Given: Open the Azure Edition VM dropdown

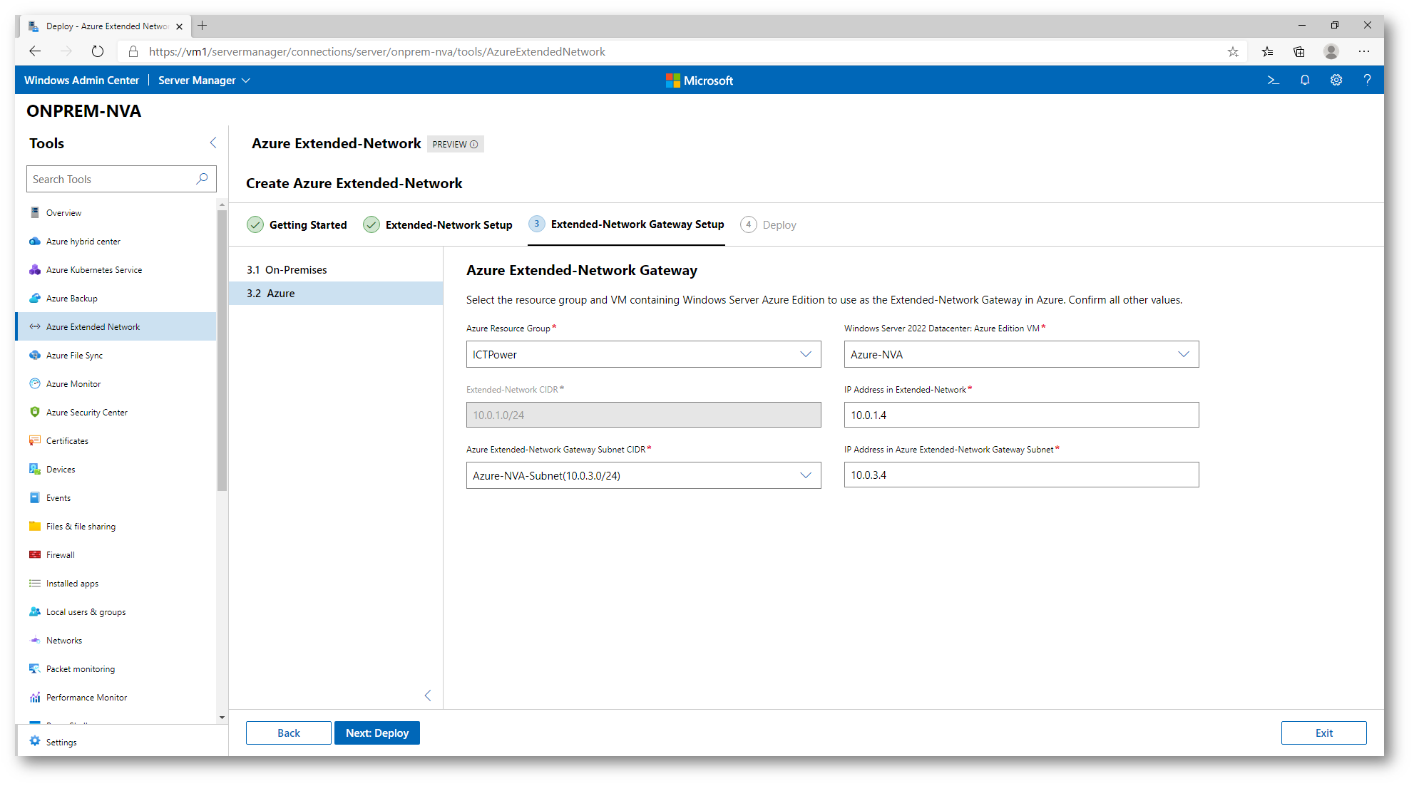Looking at the screenshot, I should (x=1021, y=354).
